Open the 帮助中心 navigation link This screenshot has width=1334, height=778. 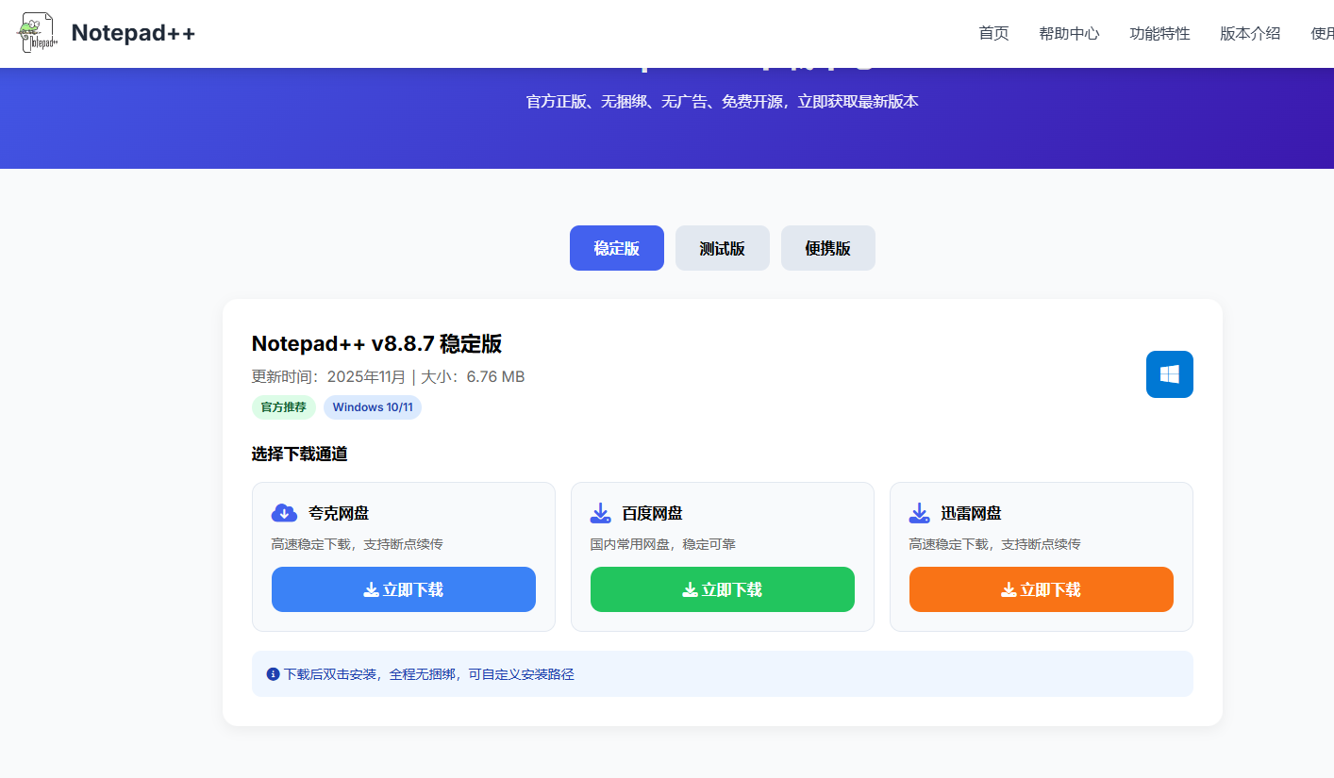tap(1069, 33)
